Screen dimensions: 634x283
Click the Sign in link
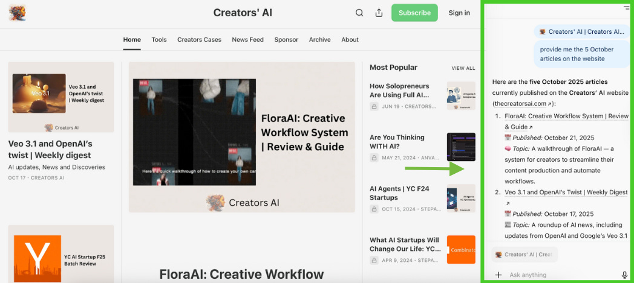click(459, 13)
